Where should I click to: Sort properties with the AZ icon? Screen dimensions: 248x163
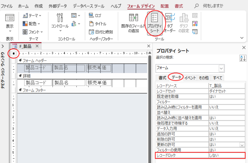point(243,58)
